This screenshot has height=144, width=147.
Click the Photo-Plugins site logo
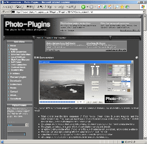click(28, 24)
